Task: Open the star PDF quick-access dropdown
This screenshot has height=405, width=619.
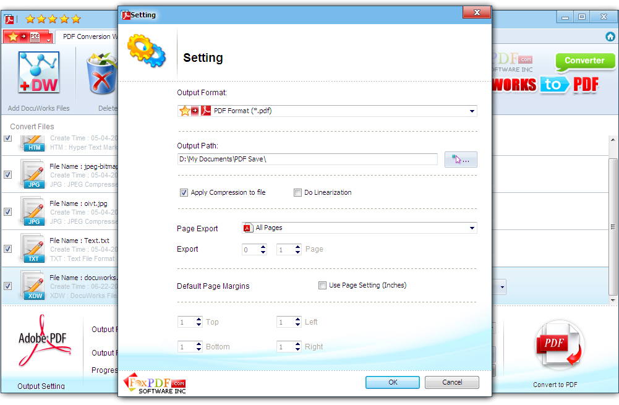Action: click(28, 37)
